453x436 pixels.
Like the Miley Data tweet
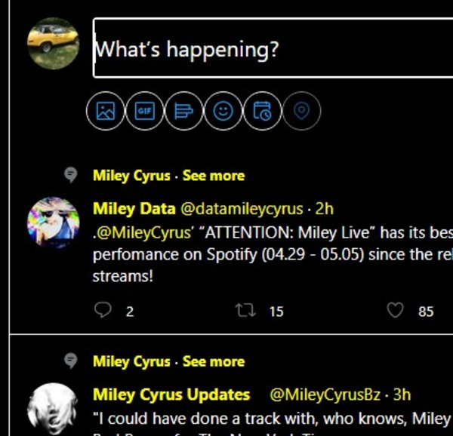pyautogui.click(x=395, y=310)
